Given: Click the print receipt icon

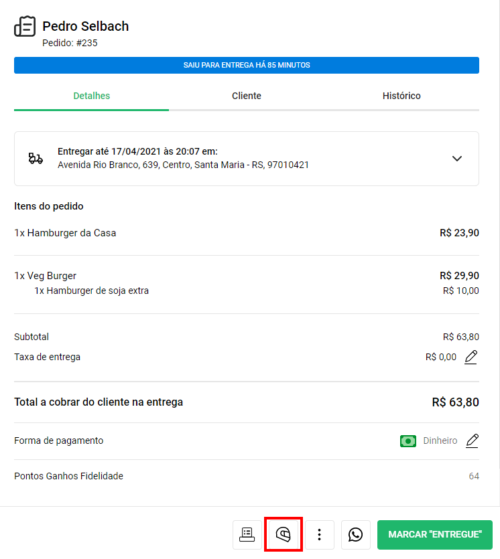Looking at the screenshot, I should tap(247, 534).
